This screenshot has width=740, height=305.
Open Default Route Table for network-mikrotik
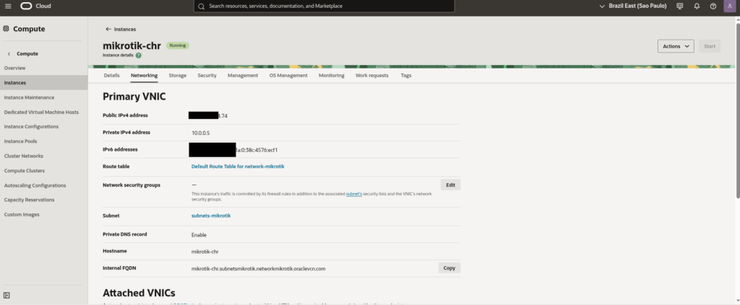coord(238,166)
